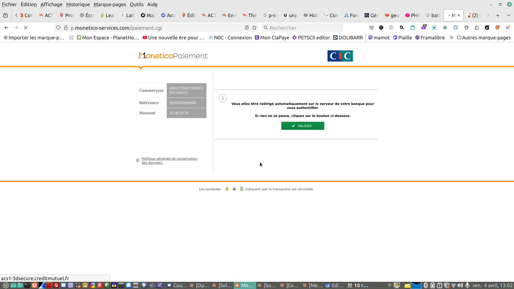
Task: Stop page loading with the X icon
Action: [26, 28]
